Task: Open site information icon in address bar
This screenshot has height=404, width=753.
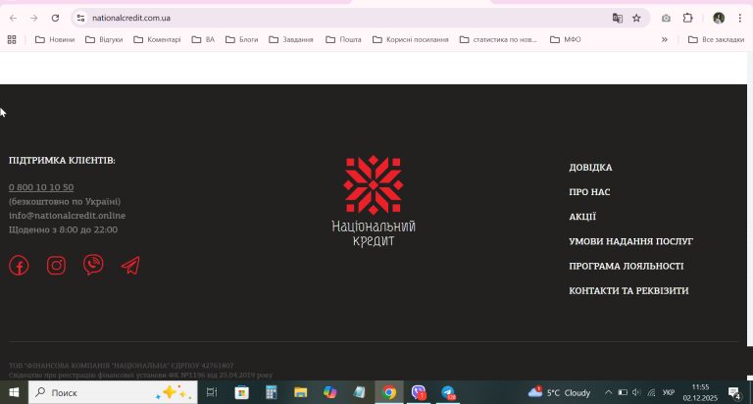Action: 80,18
